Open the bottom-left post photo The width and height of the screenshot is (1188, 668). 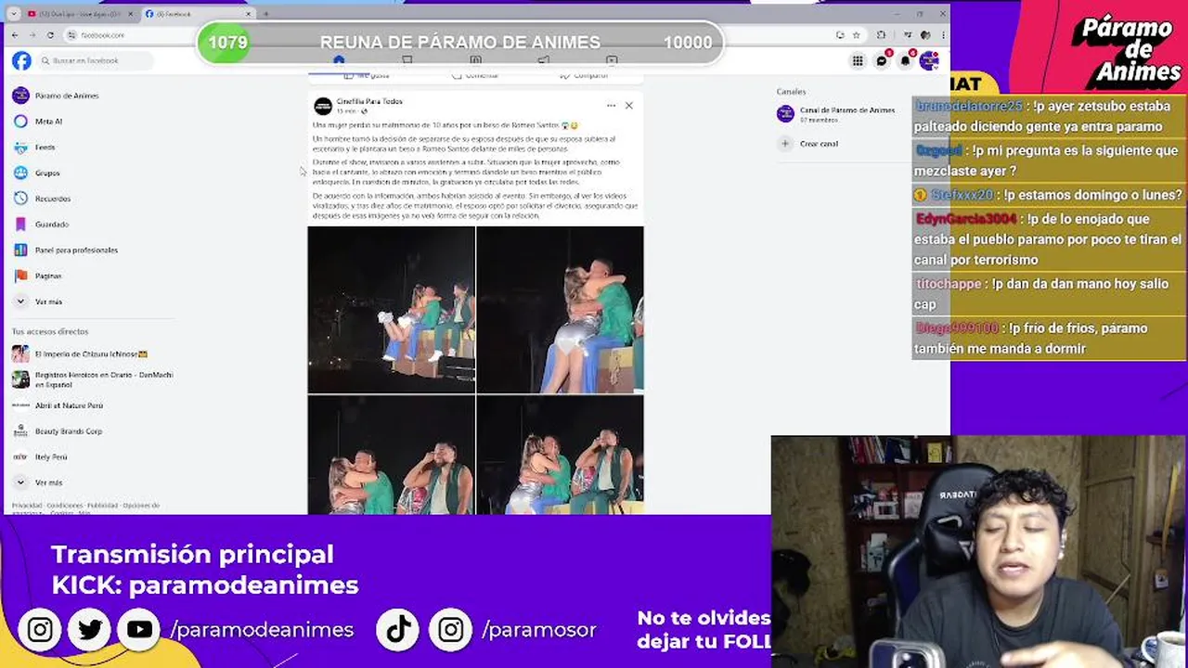click(391, 455)
